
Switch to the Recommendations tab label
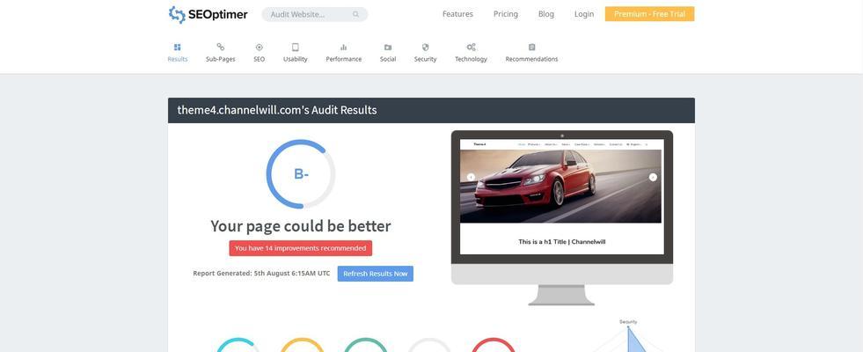pos(531,59)
